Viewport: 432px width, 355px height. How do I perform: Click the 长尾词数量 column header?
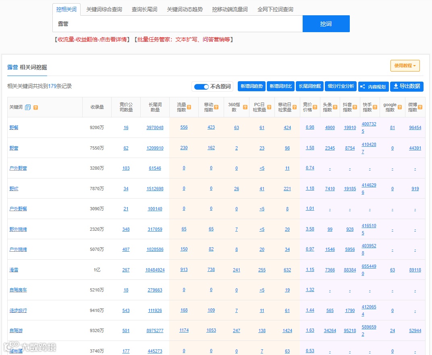click(x=155, y=107)
